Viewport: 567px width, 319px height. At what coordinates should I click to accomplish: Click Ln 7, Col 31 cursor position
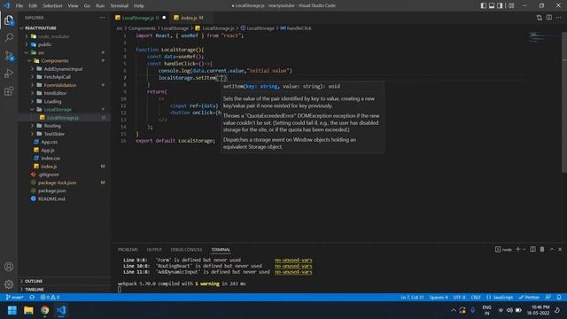412,298
